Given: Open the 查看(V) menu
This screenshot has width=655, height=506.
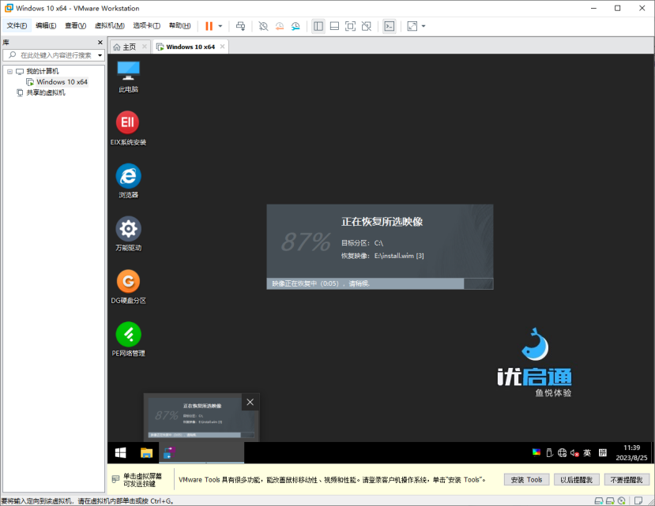Looking at the screenshot, I should [76, 26].
